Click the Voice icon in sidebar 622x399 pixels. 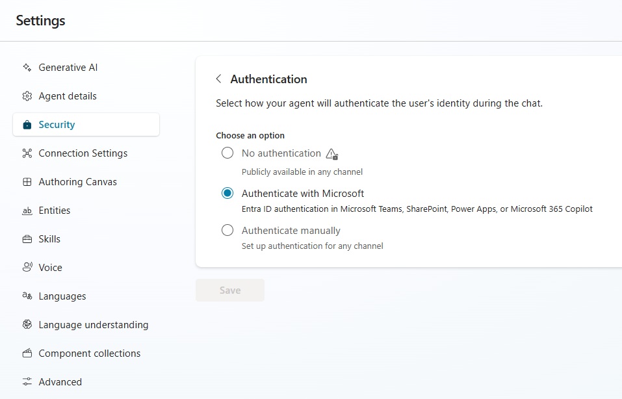tap(27, 268)
